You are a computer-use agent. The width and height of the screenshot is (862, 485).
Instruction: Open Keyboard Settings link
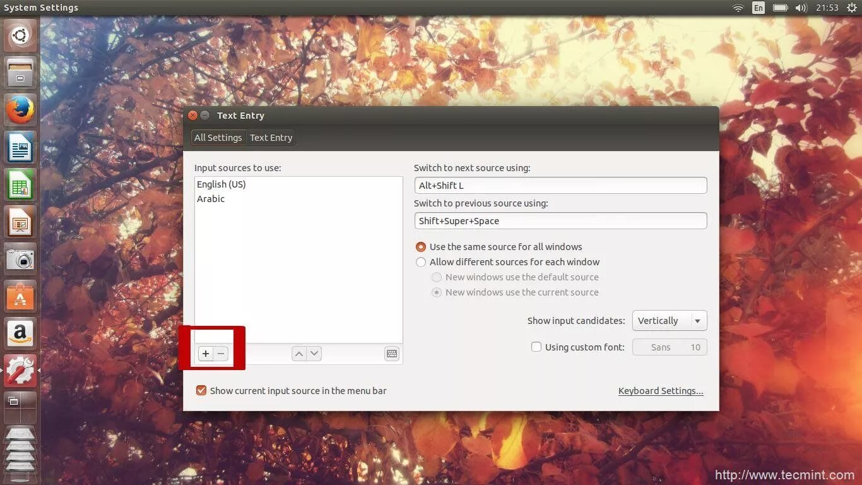pos(661,391)
